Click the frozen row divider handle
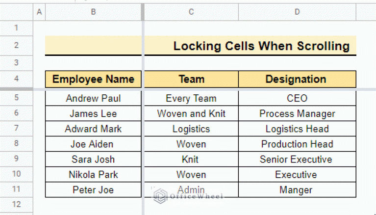The image size is (376, 215). point(16,89)
